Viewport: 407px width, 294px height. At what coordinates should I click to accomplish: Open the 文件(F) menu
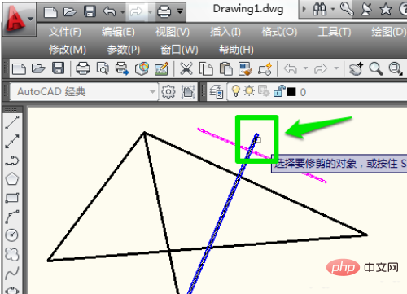coord(65,32)
